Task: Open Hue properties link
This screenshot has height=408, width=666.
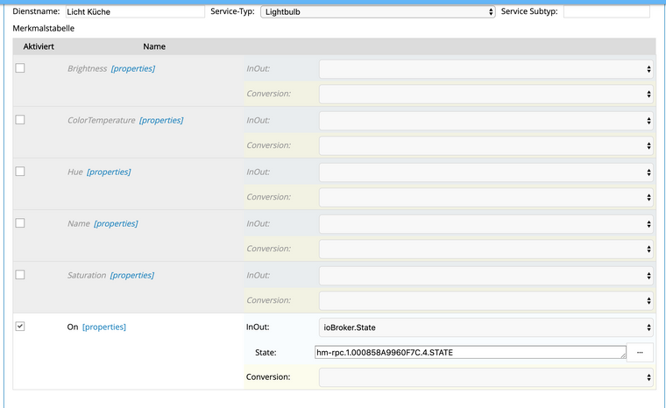Action: (x=109, y=172)
